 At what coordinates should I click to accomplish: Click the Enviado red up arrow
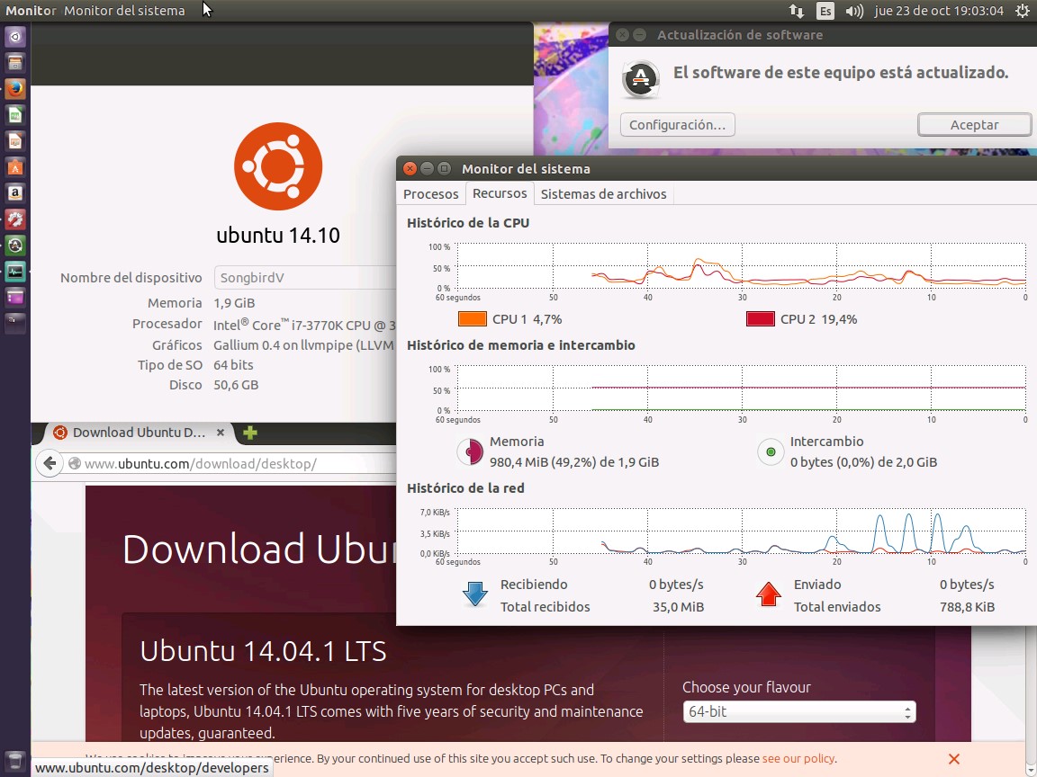pyautogui.click(x=769, y=594)
